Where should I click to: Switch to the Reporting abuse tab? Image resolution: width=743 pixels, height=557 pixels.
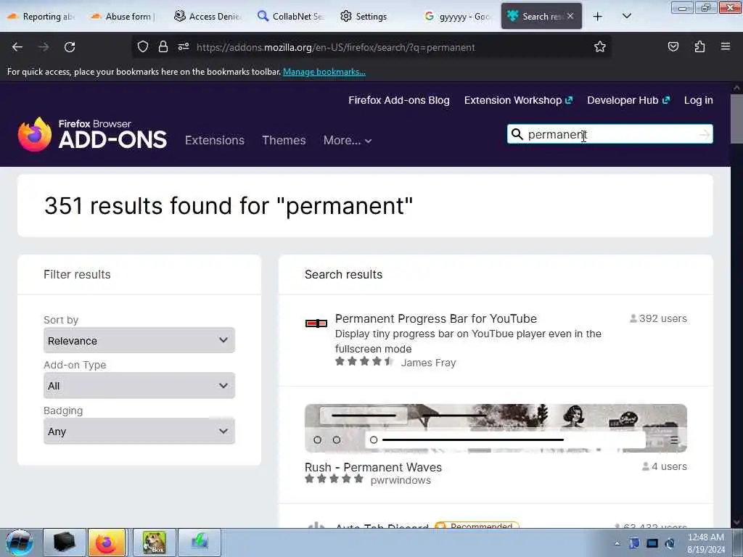coord(41,17)
